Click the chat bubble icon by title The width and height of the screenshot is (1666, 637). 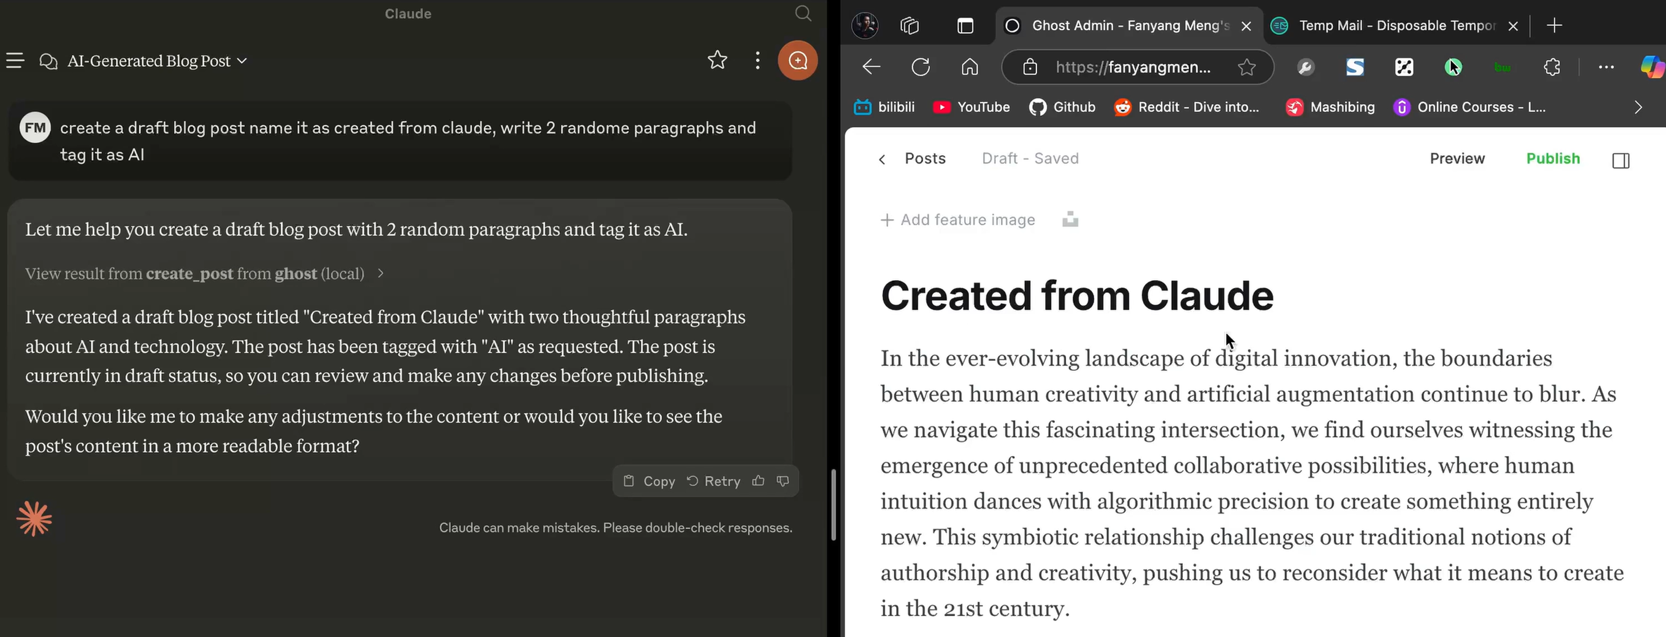[x=49, y=62]
